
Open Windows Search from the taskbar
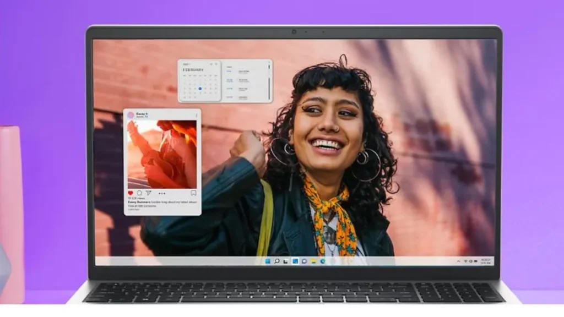(x=277, y=261)
